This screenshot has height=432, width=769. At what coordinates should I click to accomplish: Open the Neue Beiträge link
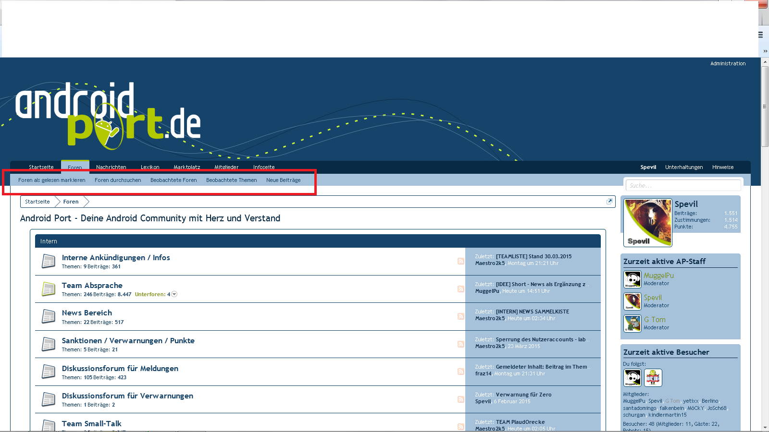(283, 180)
